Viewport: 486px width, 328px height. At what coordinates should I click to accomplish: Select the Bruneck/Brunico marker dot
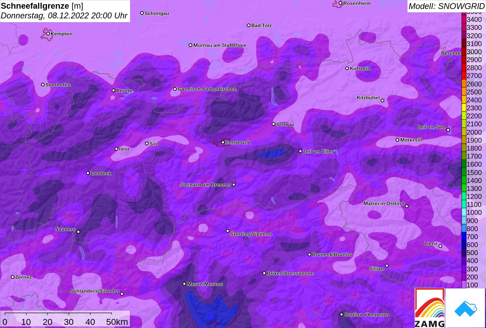(309, 254)
